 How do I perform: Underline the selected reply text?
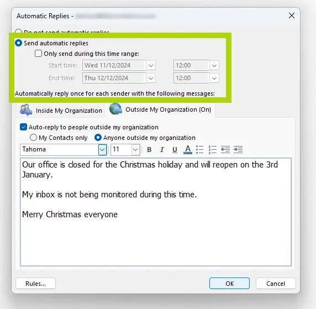(175, 150)
